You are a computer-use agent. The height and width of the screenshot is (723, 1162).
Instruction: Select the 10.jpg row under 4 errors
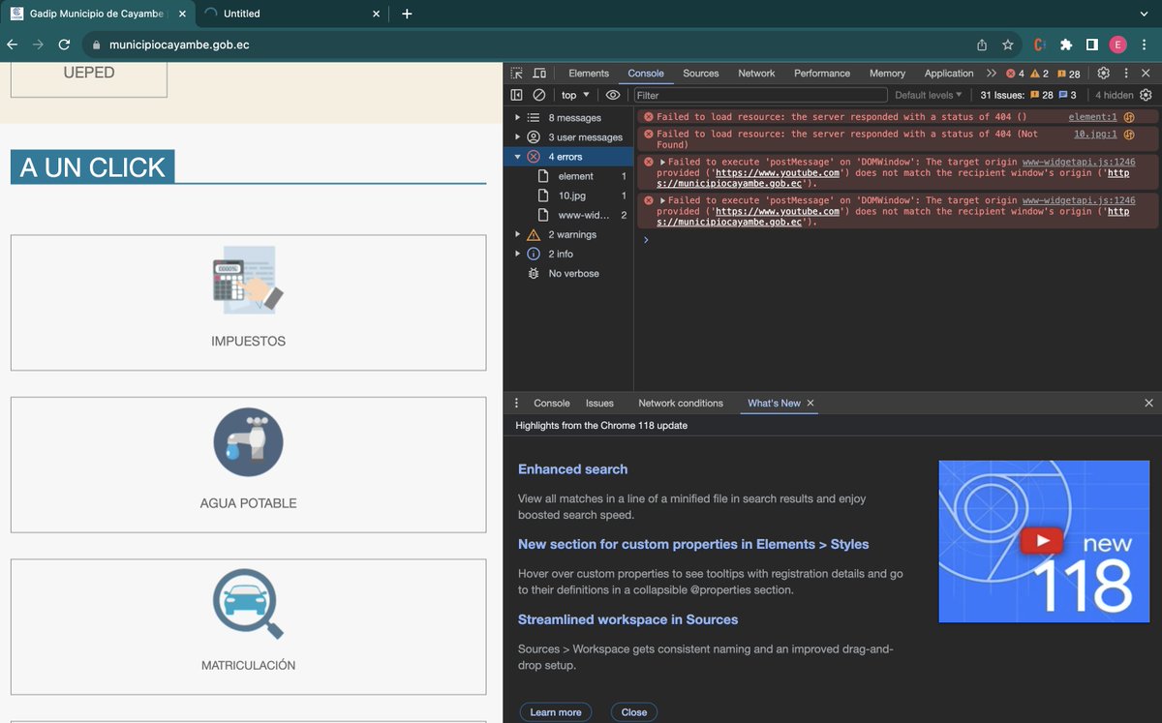(568, 196)
